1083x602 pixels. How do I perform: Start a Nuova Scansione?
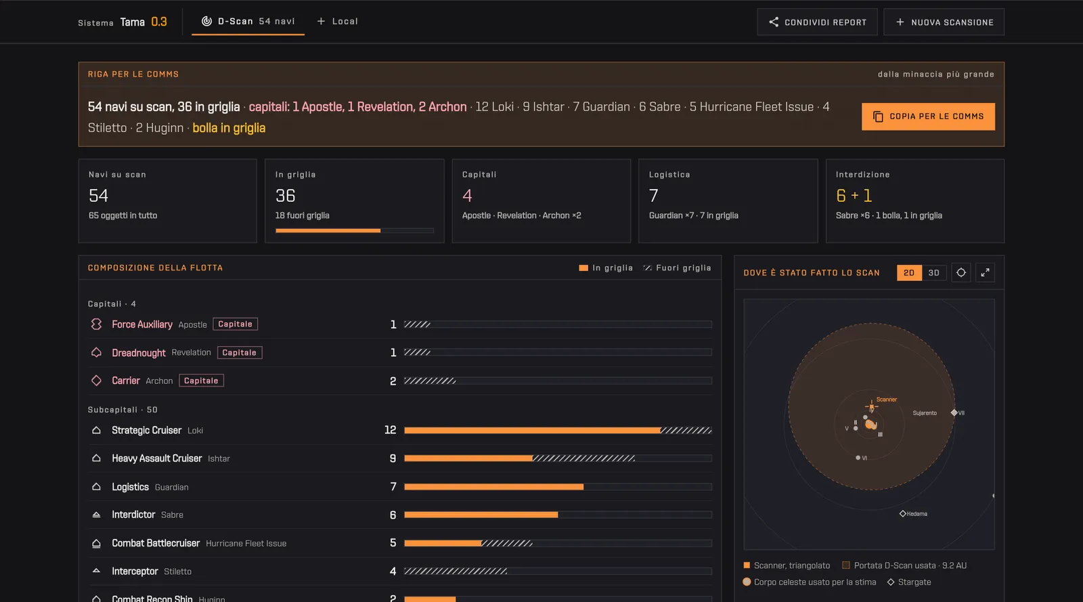pyautogui.click(x=944, y=22)
